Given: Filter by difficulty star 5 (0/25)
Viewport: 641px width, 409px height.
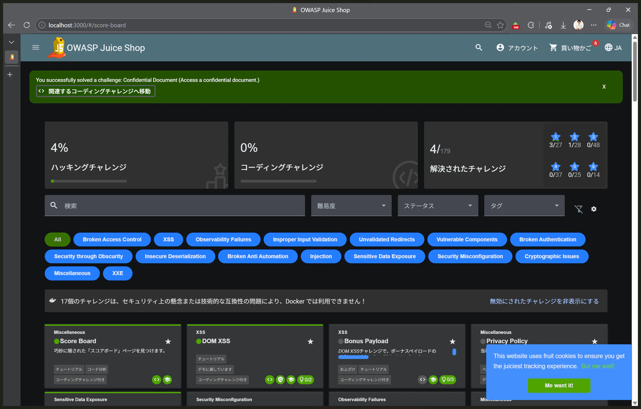Looking at the screenshot, I should [x=574, y=170].
